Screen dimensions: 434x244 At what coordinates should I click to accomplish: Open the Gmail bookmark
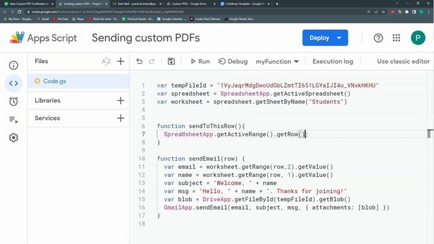tap(43, 19)
